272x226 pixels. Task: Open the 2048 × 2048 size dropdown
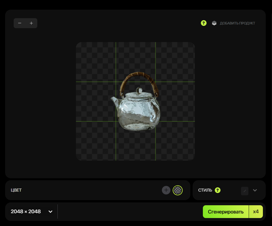(x=32, y=212)
